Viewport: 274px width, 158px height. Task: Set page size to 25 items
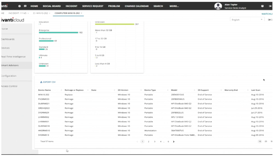[x=266, y=141]
